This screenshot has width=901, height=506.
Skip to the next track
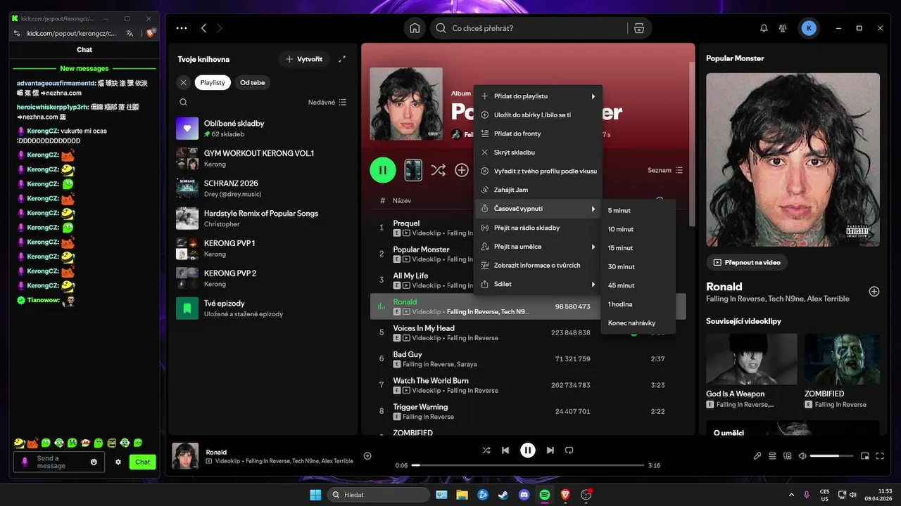tap(550, 450)
